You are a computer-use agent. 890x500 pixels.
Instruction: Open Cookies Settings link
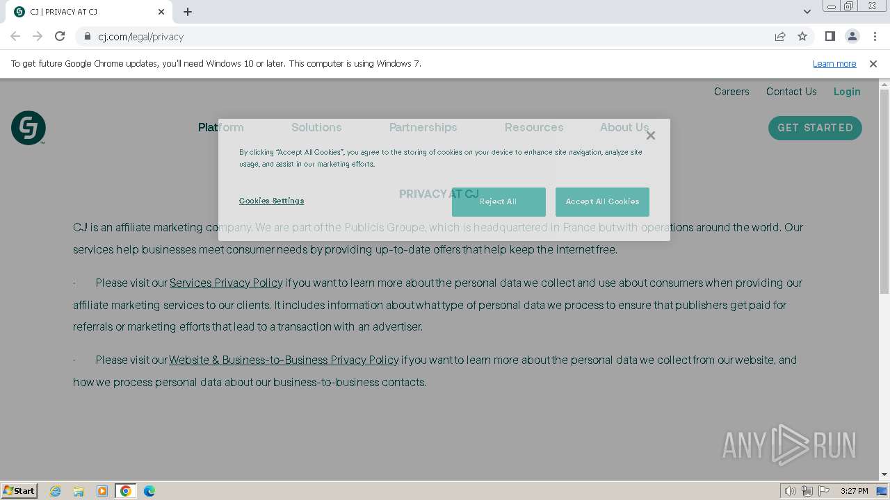click(x=271, y=201)
